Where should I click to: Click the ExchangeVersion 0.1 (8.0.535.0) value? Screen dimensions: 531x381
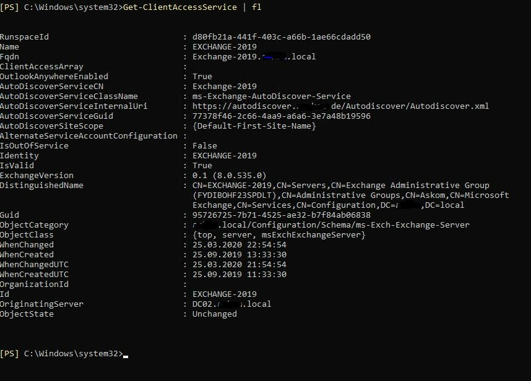pos(229,176)
